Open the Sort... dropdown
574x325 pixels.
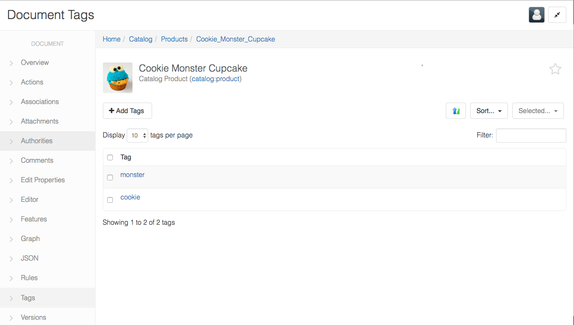coord(488,111)
